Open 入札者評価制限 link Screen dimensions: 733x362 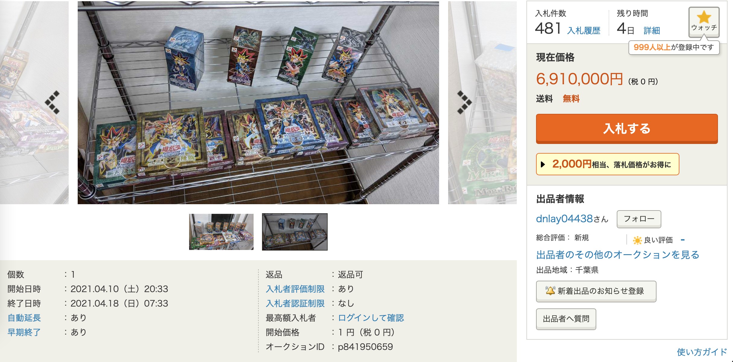(x=295, y=289)
